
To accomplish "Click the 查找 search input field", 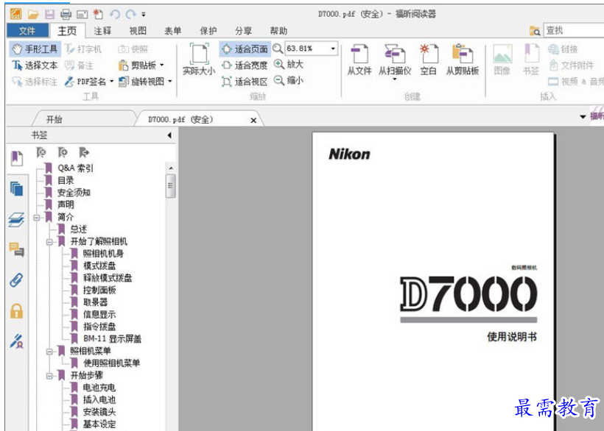I will tap(574, 30).
